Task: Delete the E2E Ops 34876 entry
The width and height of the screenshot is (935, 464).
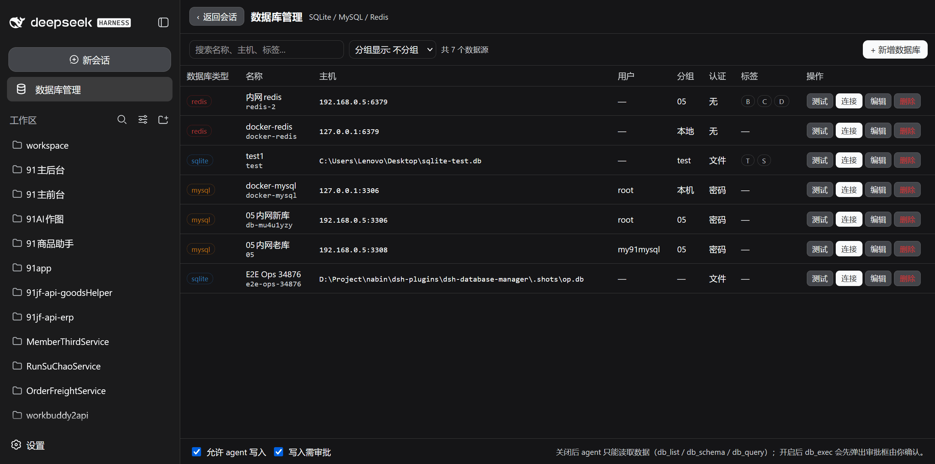Action: coord(907,278)
